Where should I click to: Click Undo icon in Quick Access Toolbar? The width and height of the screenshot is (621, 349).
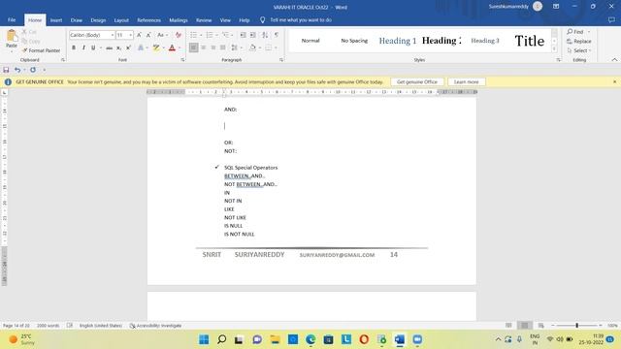pos(17,70)
